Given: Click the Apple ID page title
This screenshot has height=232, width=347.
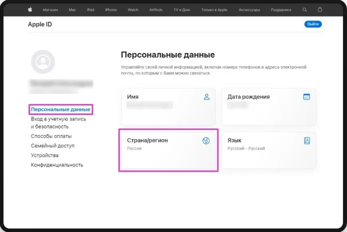Looking at the screenshot, I should [40, 24].
